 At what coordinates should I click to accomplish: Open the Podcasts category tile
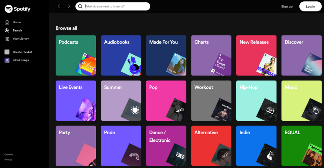(x=76, y=55)
